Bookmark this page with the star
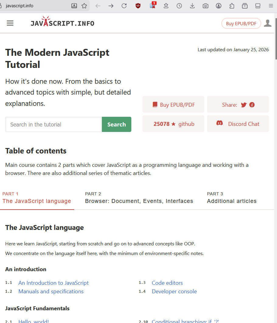Screen dimensions: 277x323 click(84, 5)
